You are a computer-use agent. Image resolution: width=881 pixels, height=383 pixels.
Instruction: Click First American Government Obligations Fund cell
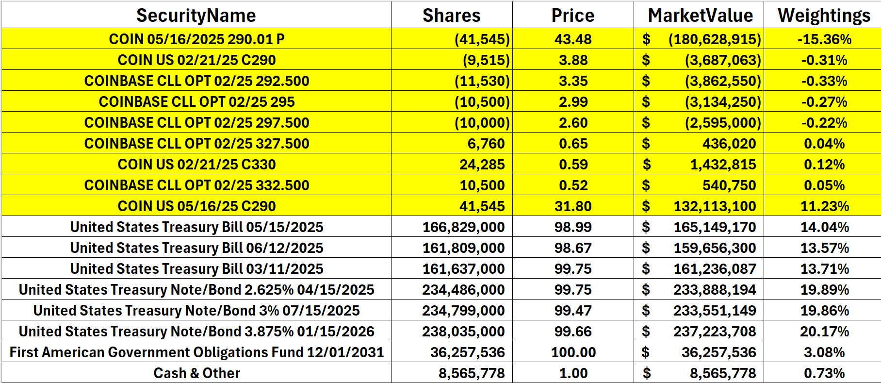[196, 352]
